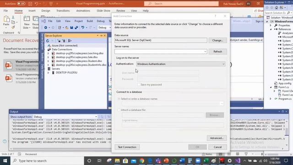Open Build menu in Visual Studio

pyautogui.click(x=90, y=21)
